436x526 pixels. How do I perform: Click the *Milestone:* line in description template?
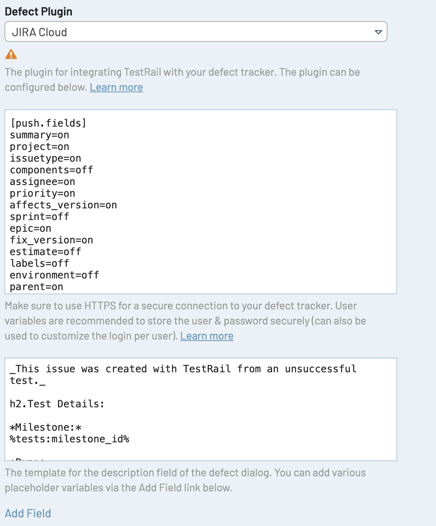pos(46,427)
